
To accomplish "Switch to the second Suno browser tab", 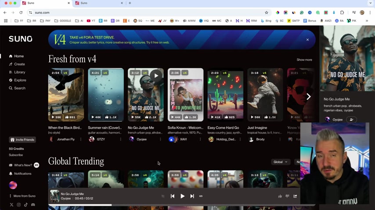I will click(99, 3).
